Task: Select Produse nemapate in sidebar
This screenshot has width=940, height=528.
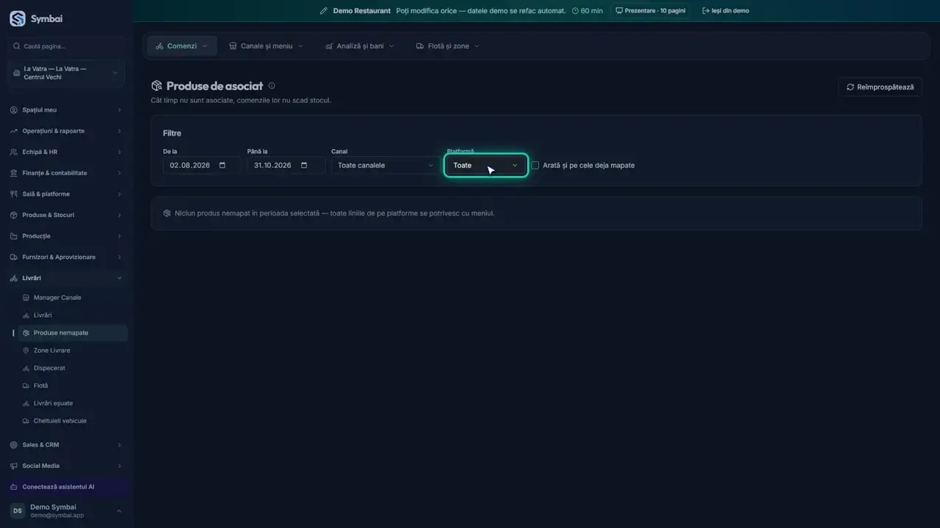Action: (x=73, y=333)
